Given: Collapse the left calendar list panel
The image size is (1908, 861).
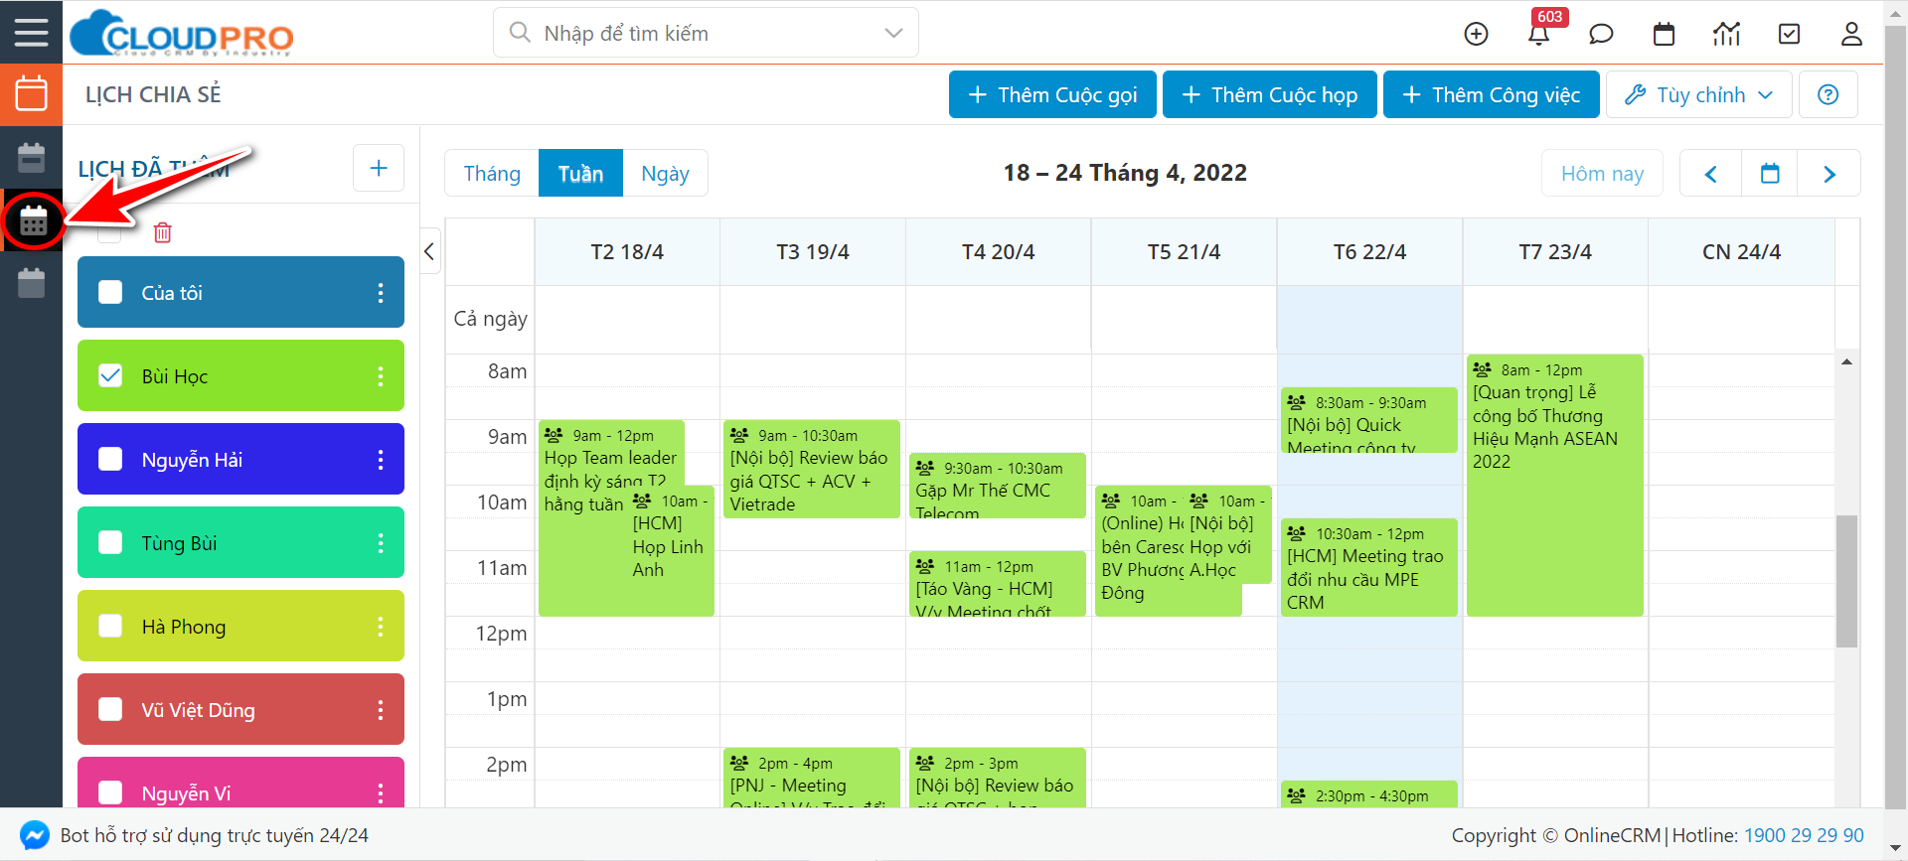Looking at the screenshot, I should click(x=429, y=251).
